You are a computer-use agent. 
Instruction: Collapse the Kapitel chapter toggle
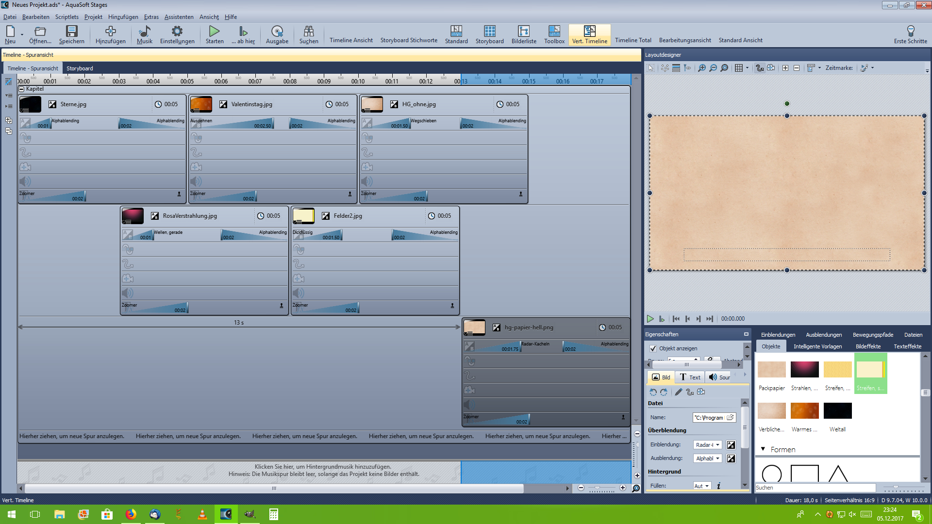pos(21,89)
